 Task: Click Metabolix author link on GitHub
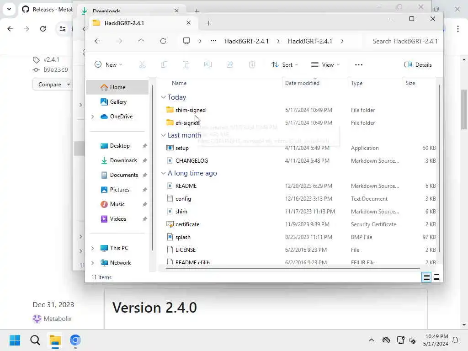point(58,319)
